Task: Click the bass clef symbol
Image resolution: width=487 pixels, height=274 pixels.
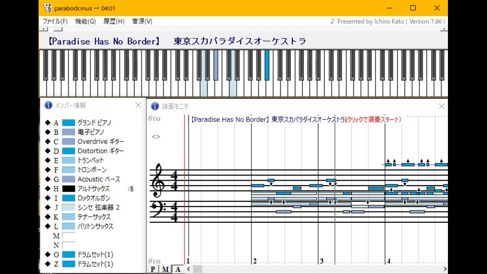Action: (x=159, y=209)
